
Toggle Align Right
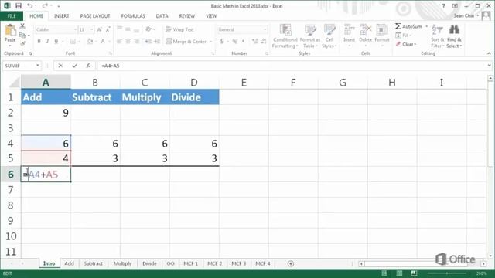[136, 41]
